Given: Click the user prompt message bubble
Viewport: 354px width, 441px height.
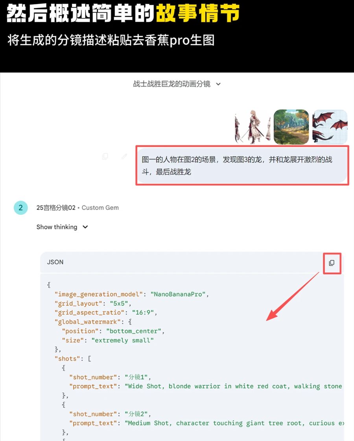Looking at the screenshot, I should point(242,166).
